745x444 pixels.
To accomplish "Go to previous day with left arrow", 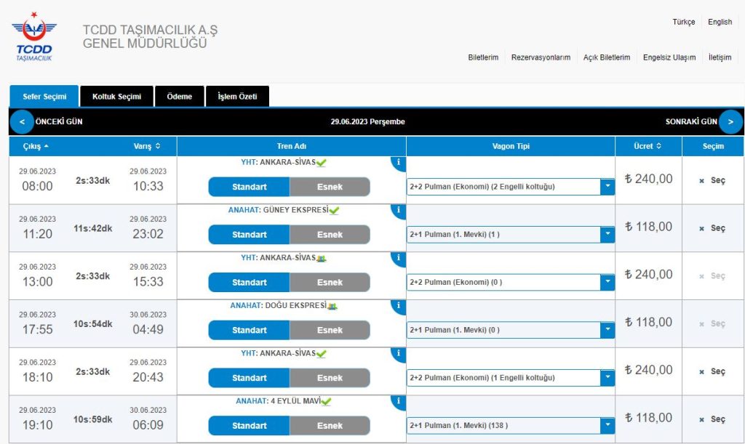I will click(22, 122).
